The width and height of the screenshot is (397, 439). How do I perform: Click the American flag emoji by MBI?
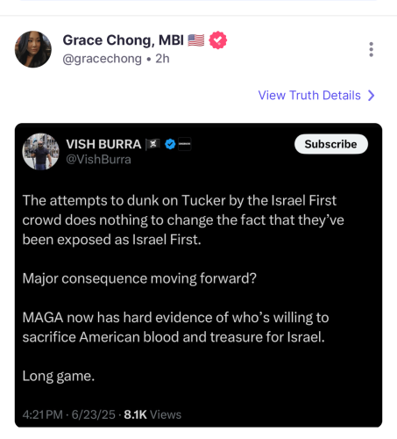coord(196,40)
